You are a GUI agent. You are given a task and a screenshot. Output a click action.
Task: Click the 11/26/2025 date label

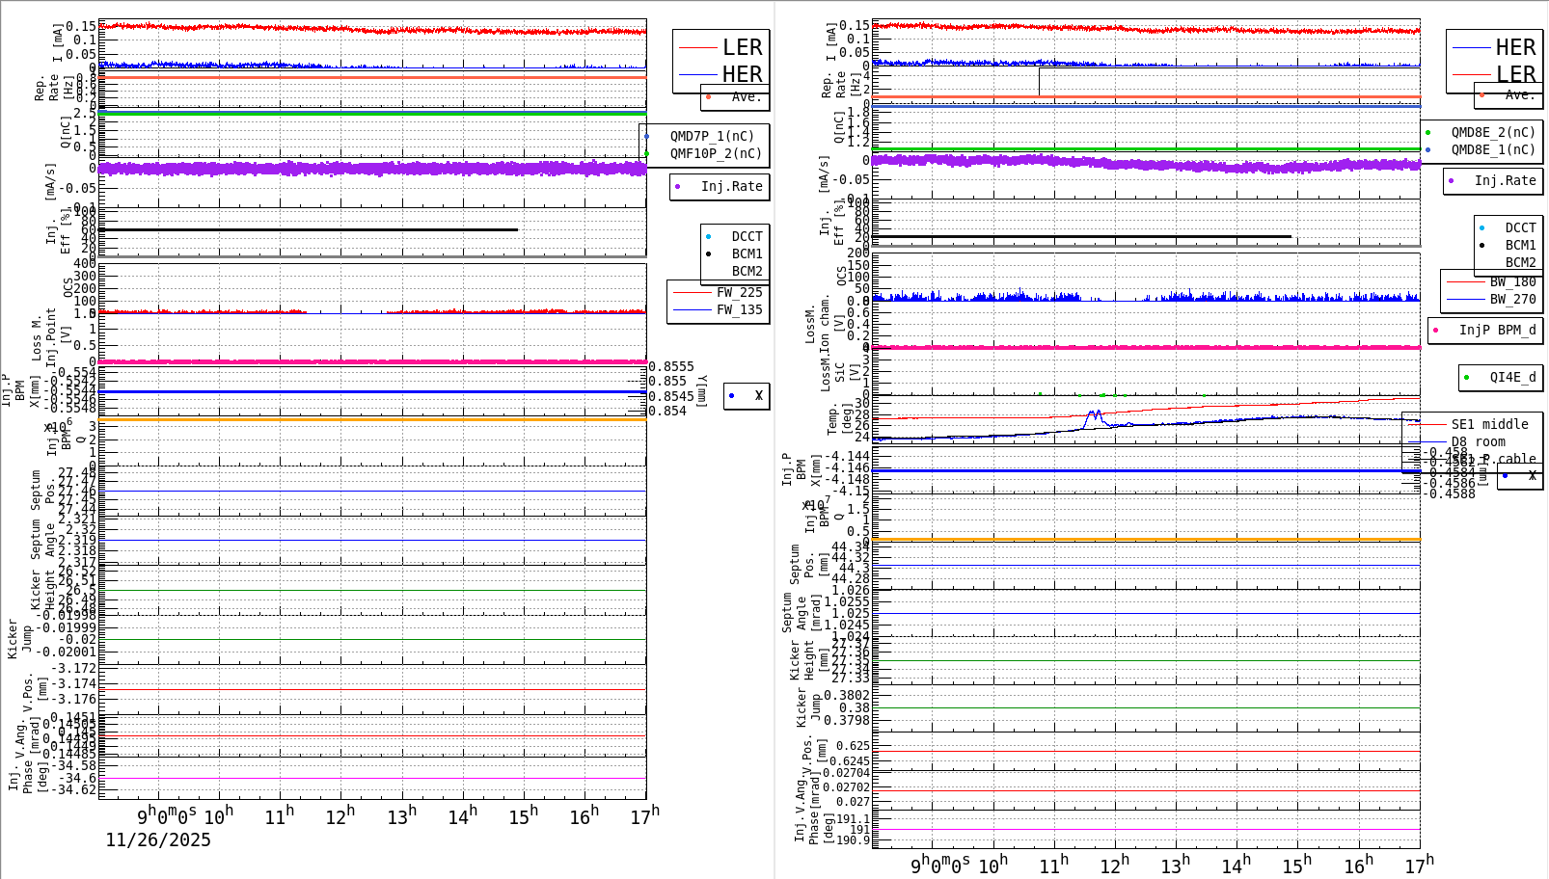pyautogui.click(x=157, y=840)
